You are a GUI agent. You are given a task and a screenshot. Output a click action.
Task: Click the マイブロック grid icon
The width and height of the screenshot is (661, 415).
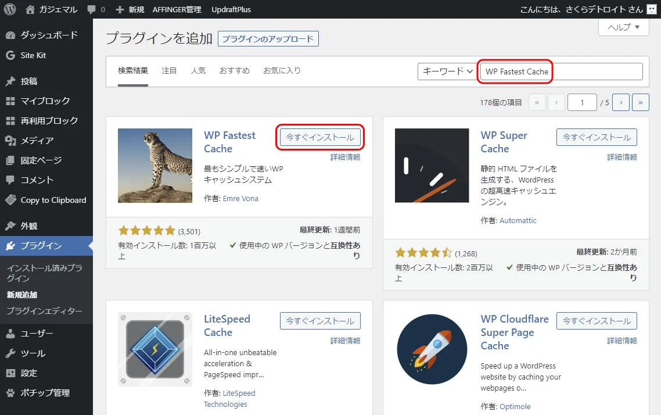pyautogui.click(x=10, y=101)
